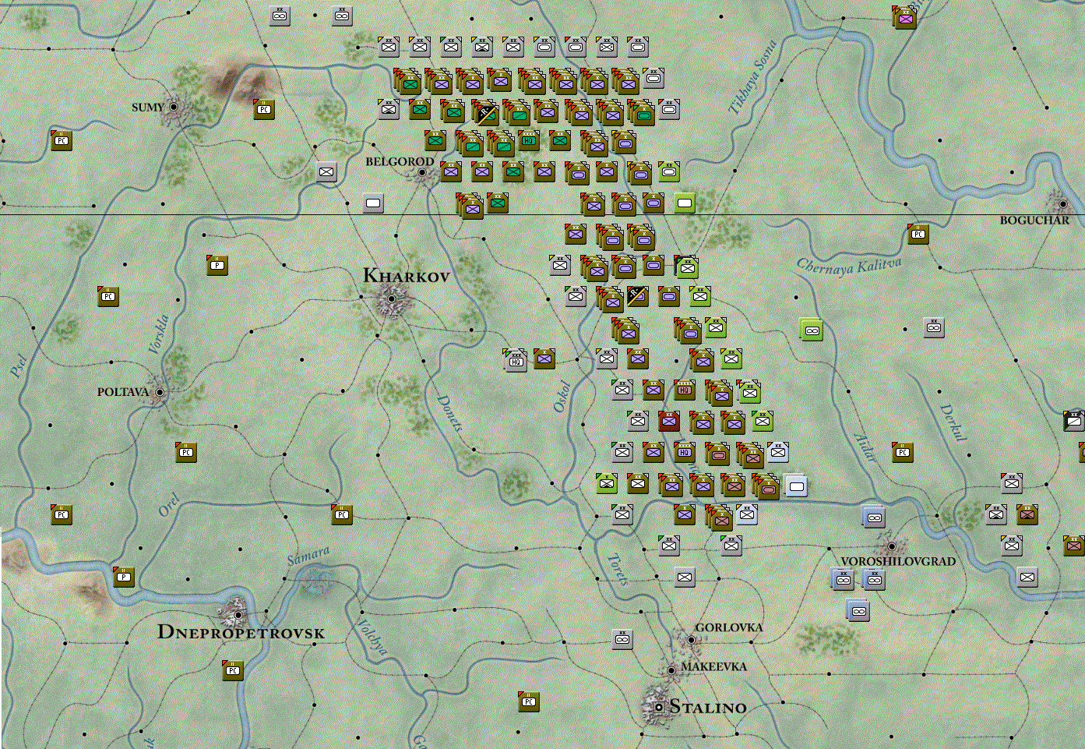Select the blue counter northwest of Voroshilovgrad
Viewport: 1085px width, 749px height.
tap(873, 517)
